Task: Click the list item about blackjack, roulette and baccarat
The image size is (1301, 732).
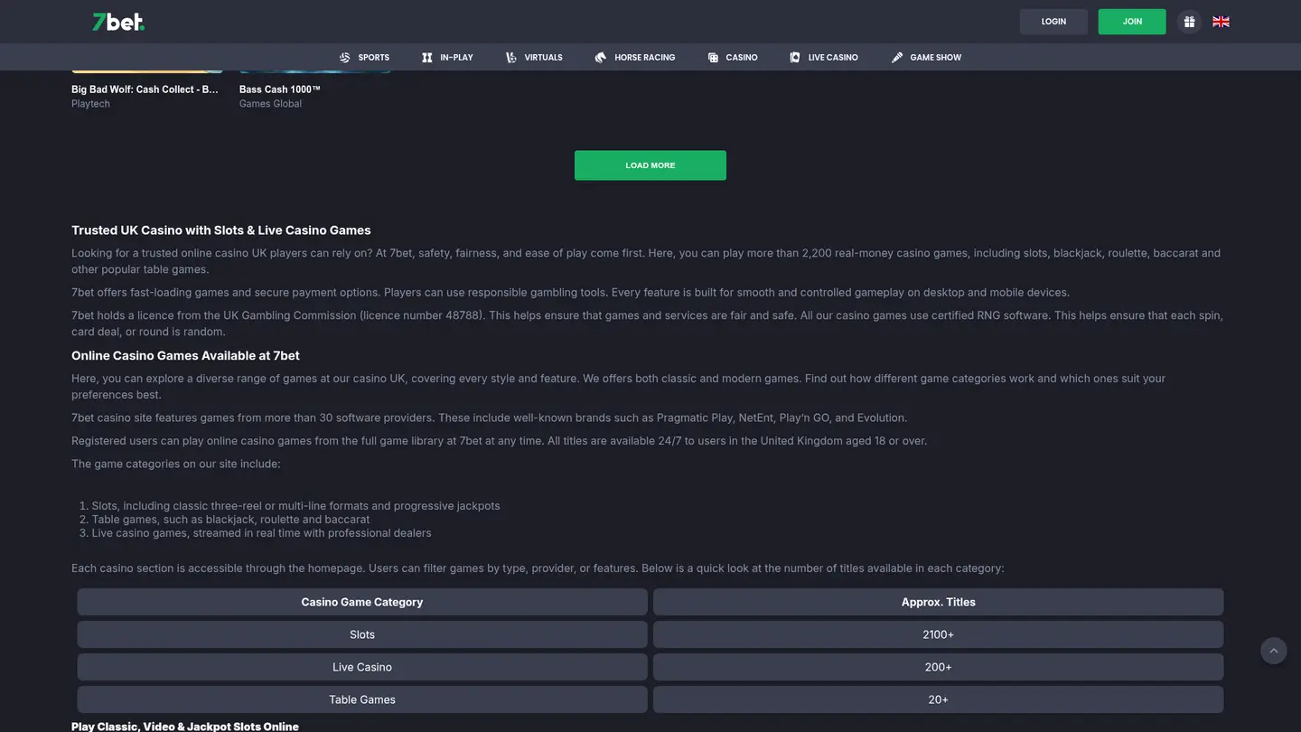Action: point(230,520)
